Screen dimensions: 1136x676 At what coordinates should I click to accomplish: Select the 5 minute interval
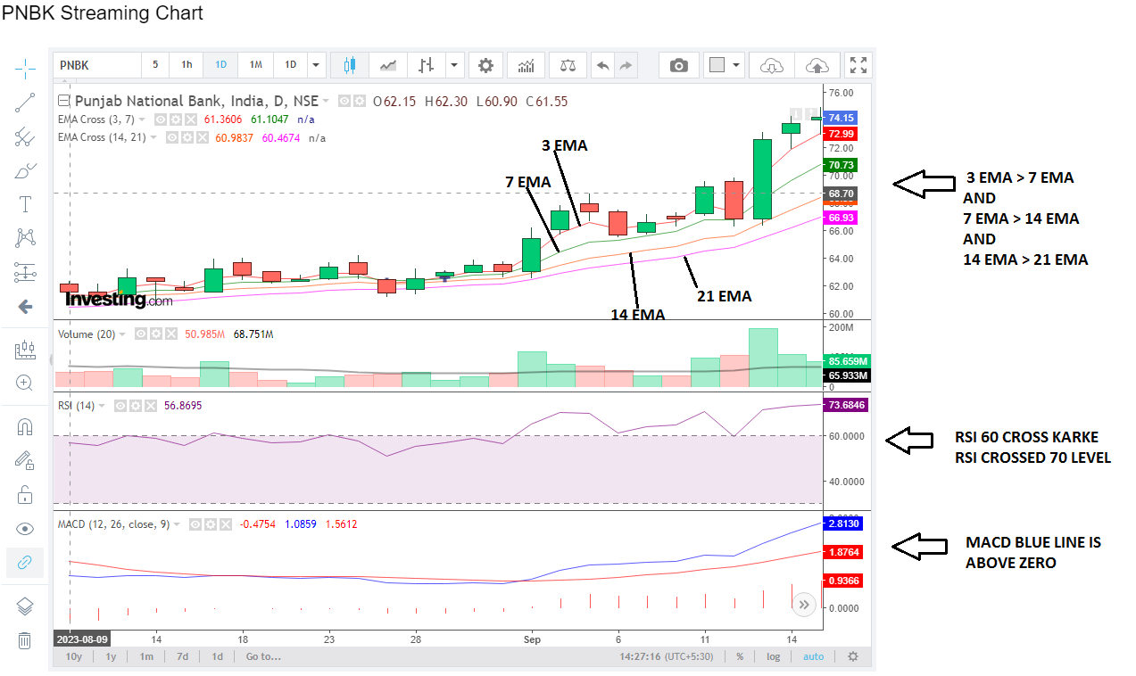(155, 65)
